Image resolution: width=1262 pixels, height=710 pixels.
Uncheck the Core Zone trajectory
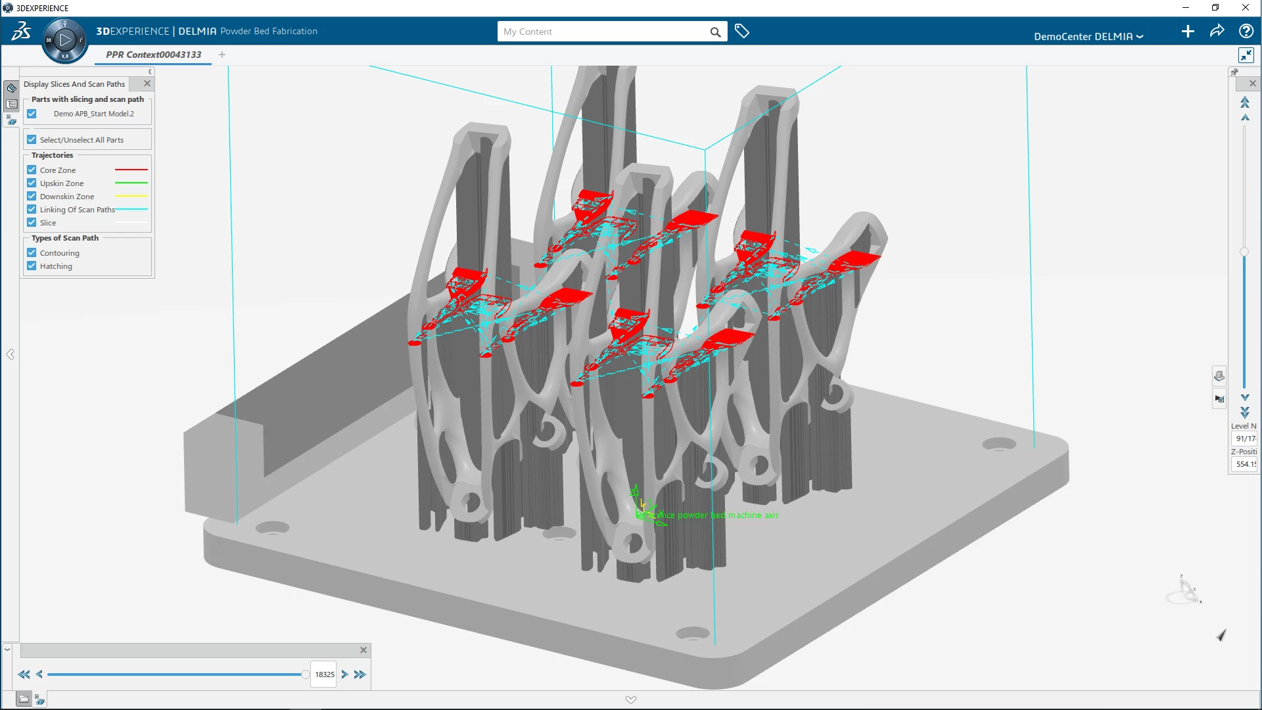click(32, 170)
